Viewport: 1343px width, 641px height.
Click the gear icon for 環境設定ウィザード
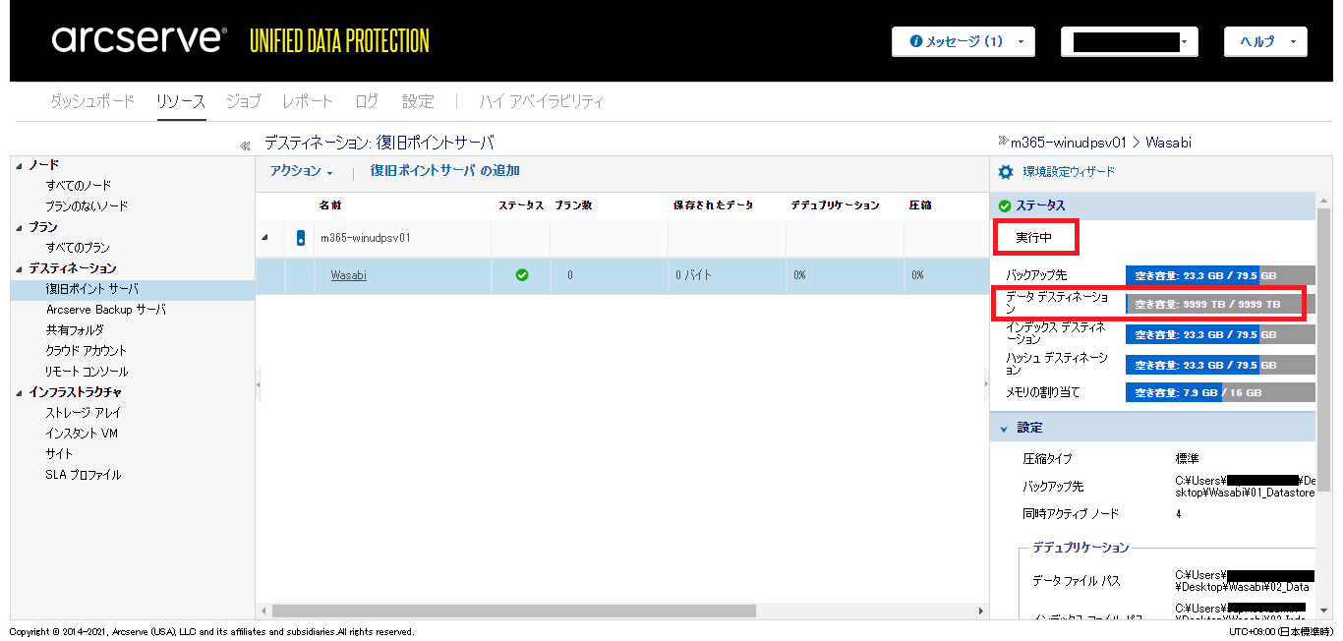(1005, 172)
